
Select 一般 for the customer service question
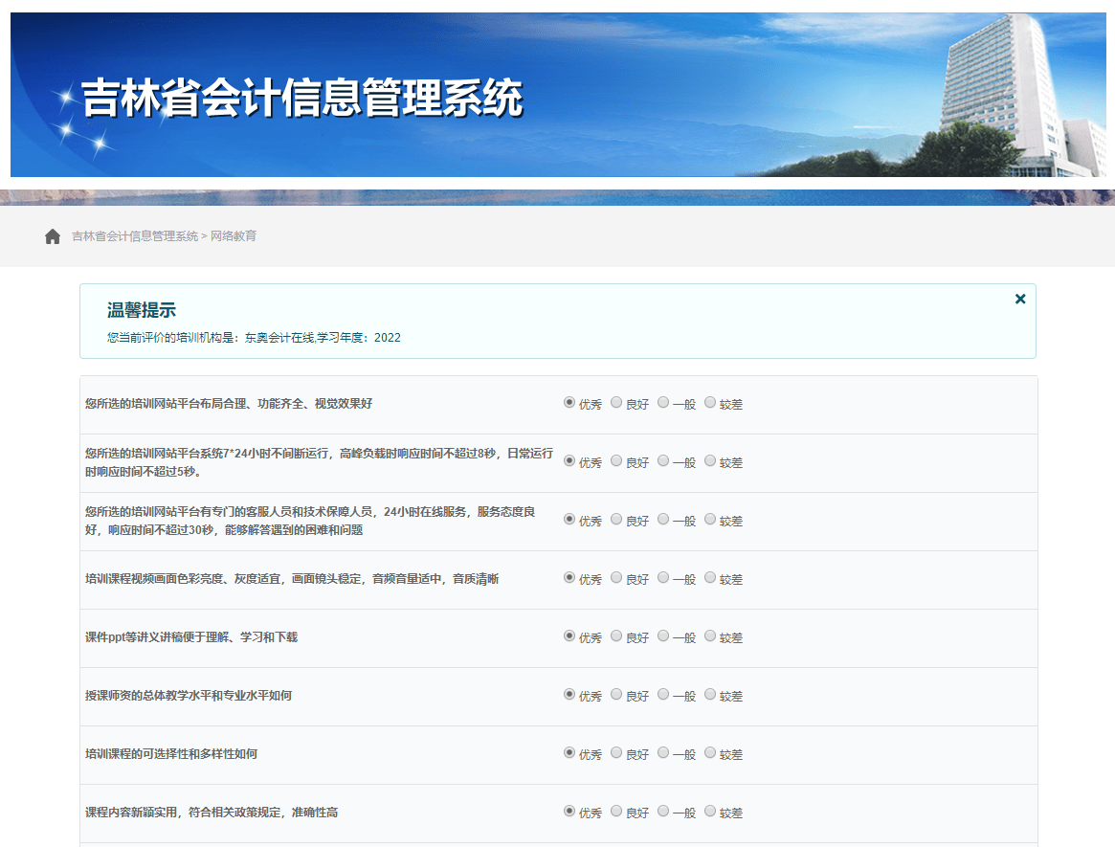(x=662, y=520)
